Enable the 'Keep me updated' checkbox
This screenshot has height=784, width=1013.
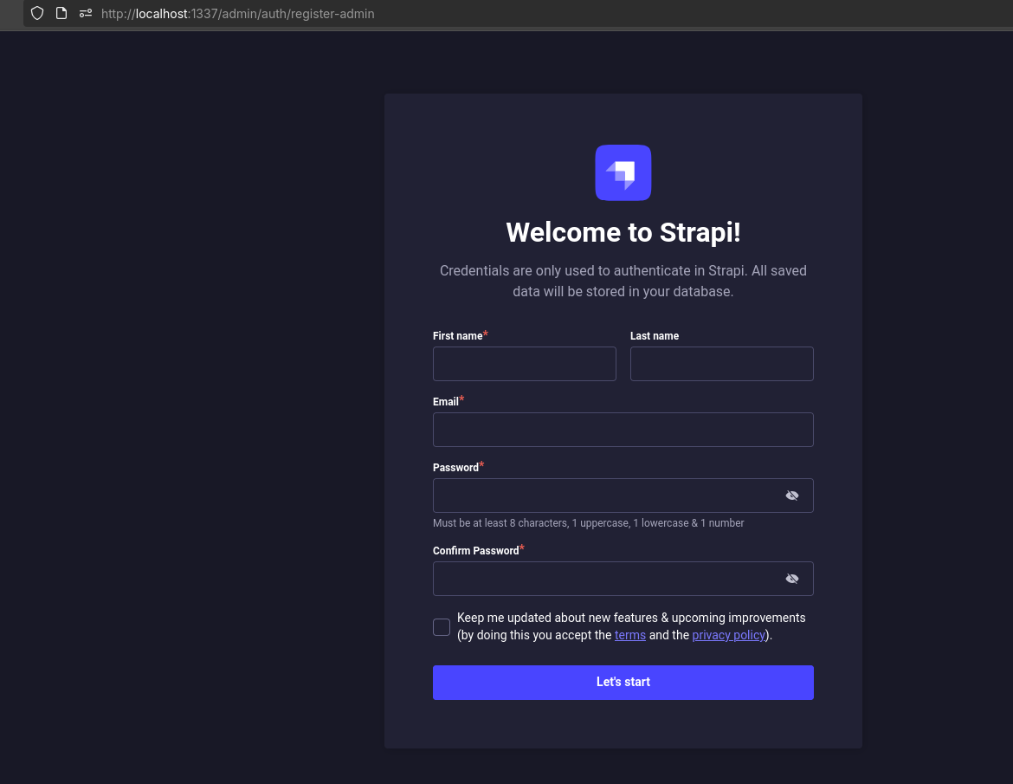pos(442,626)
